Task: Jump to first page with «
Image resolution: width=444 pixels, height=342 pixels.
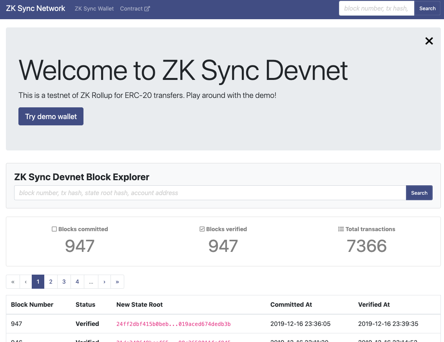Action: (13, 282)
